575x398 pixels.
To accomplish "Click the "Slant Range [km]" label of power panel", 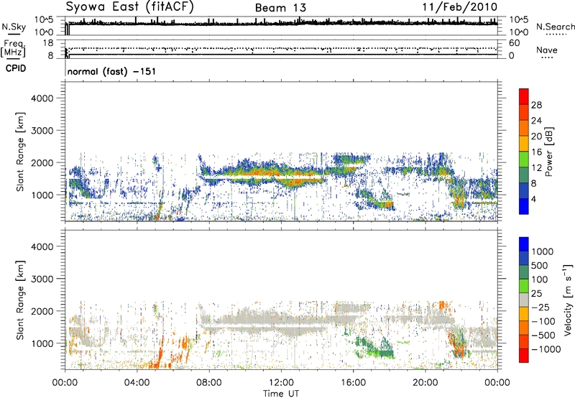I will point(20,152).
